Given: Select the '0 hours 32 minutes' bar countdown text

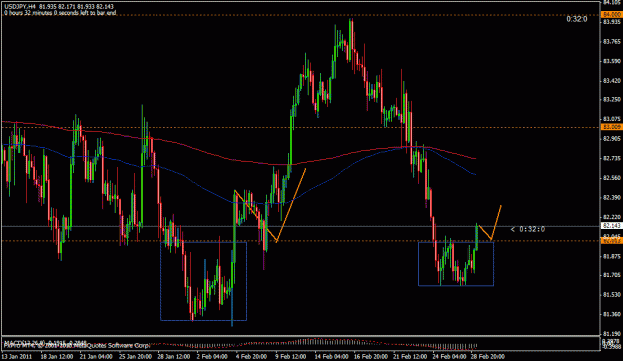Looking at the screenshot, I should click(60, 13).
